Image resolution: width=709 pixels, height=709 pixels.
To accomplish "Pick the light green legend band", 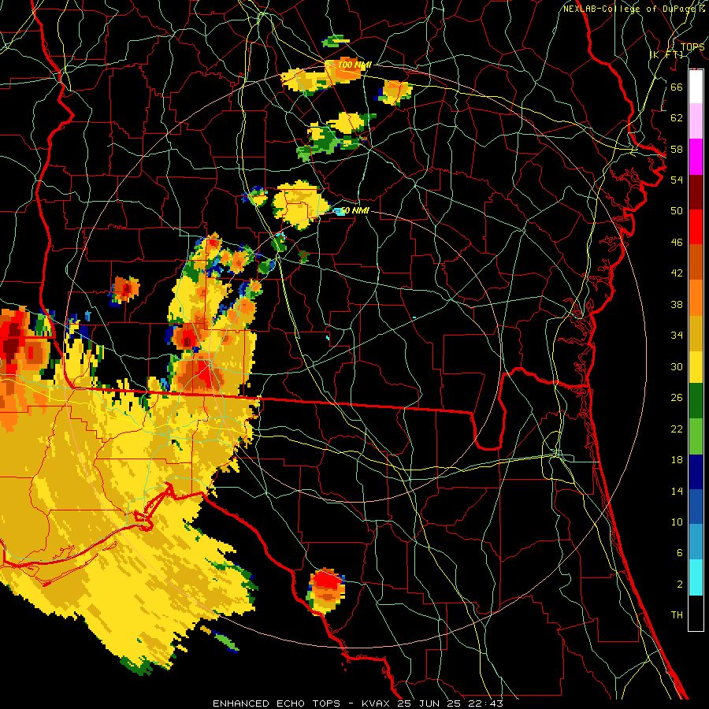I will pos(696,436).
